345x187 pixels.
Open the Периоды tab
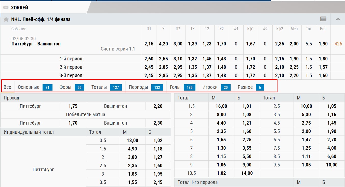[x=146, y=87]
